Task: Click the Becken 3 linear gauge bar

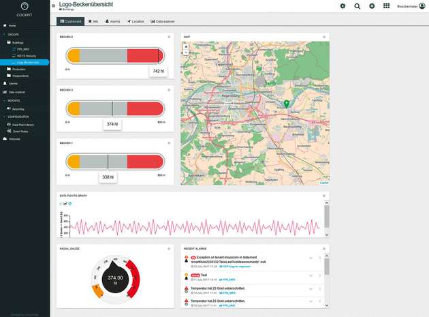Action: (115, 108)
